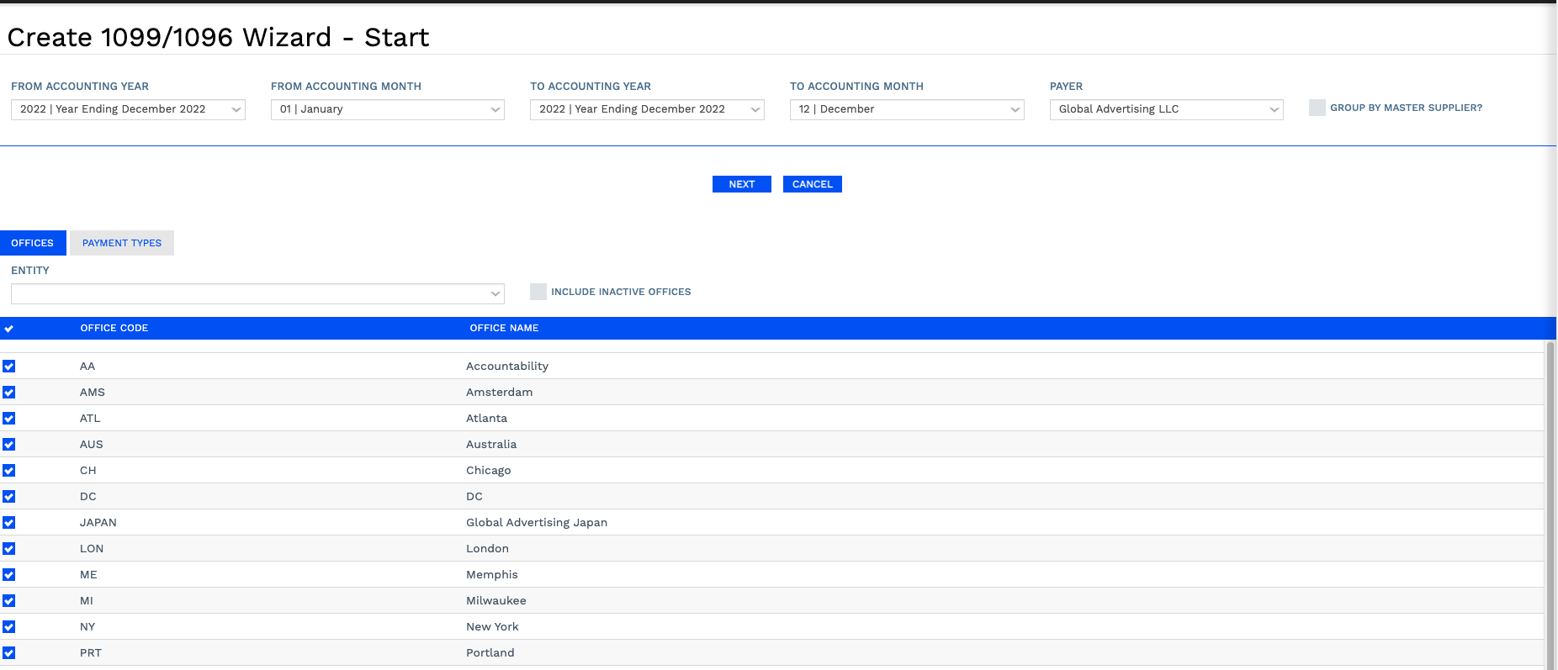Viewport: 1558px width, 670px height.
Task: Deselect the Chicago office checkbox
Action: click(8, 471)
